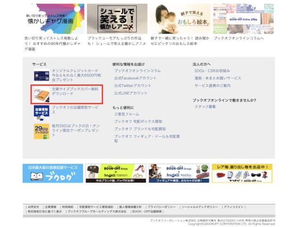The width and height of the screenshot is (302, 227).
Task: Open ブックオフオンラインコラム link under 便利な情報
Action: coord(137,71)
